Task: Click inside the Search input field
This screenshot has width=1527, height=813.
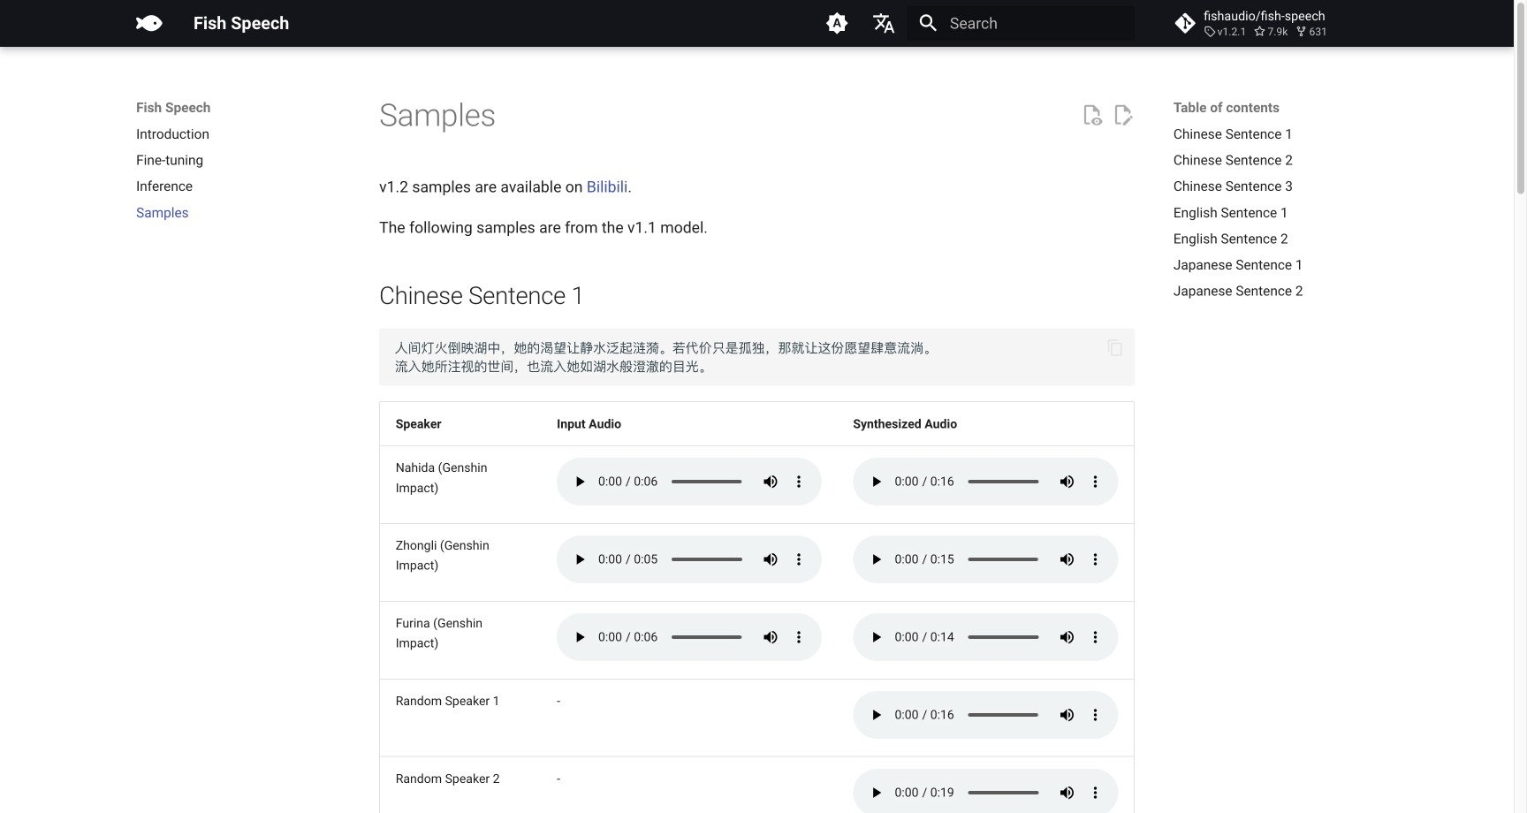Action: [1025, 23]
